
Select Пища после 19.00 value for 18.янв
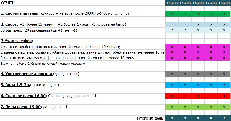coord(224,107)
